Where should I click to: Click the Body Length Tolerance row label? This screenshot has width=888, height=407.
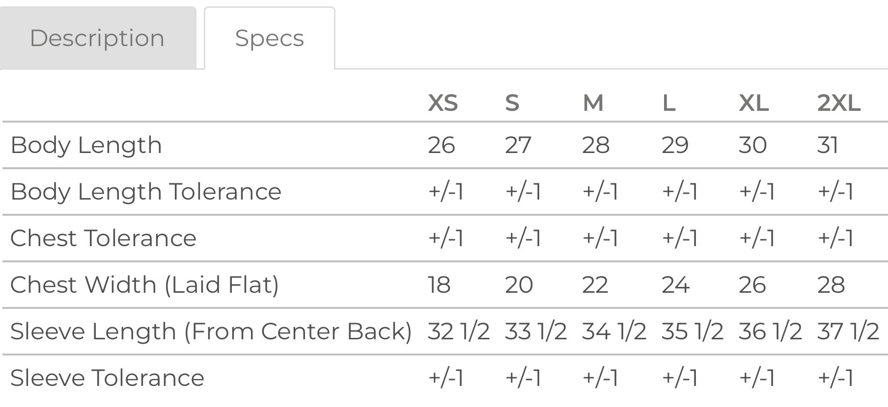tap(145, 191)
